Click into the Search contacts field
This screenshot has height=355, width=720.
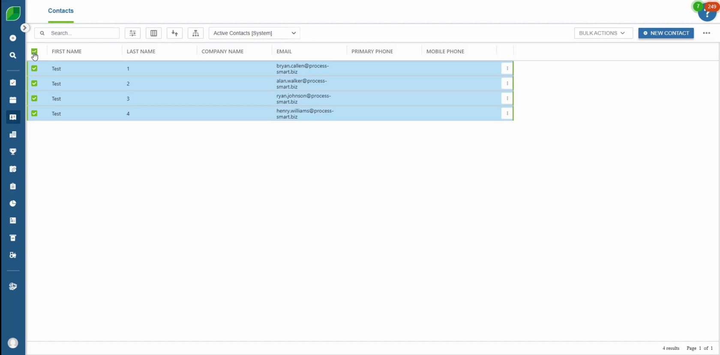77,33
